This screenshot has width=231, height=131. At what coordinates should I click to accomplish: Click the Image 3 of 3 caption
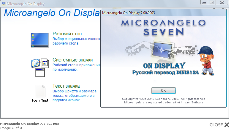(11, 128)
